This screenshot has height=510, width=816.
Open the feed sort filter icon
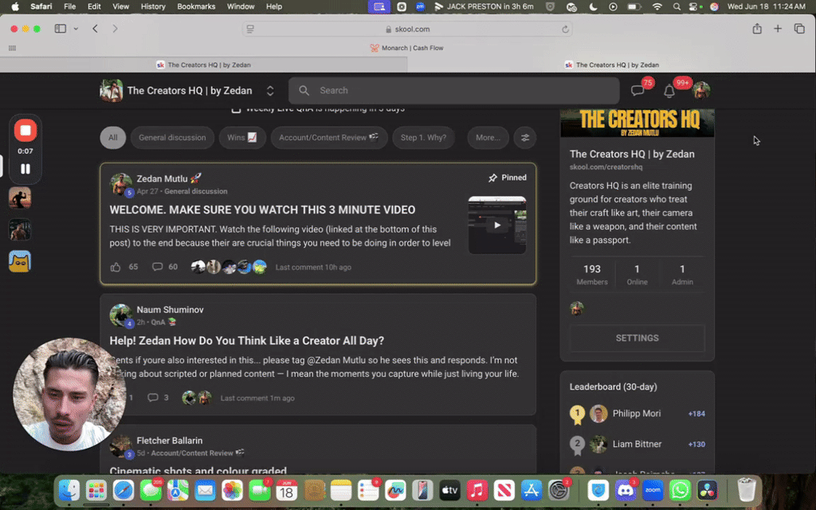click(525, 138)
